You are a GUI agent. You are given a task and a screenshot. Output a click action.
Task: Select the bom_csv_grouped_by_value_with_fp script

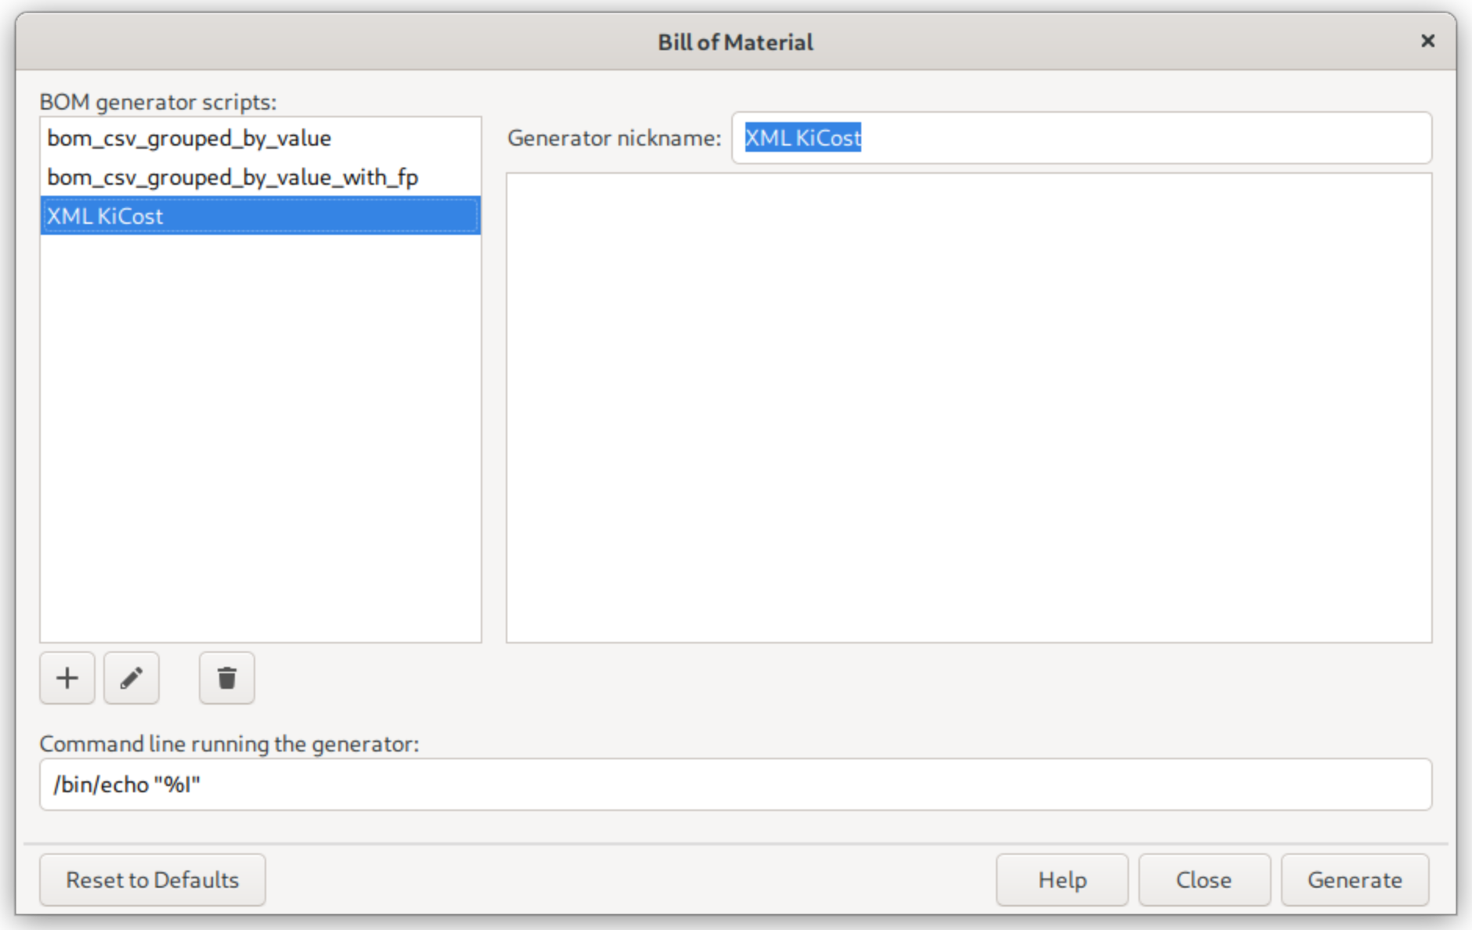233,177
